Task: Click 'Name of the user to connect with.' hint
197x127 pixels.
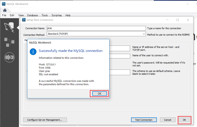Action: pos(150,55)
